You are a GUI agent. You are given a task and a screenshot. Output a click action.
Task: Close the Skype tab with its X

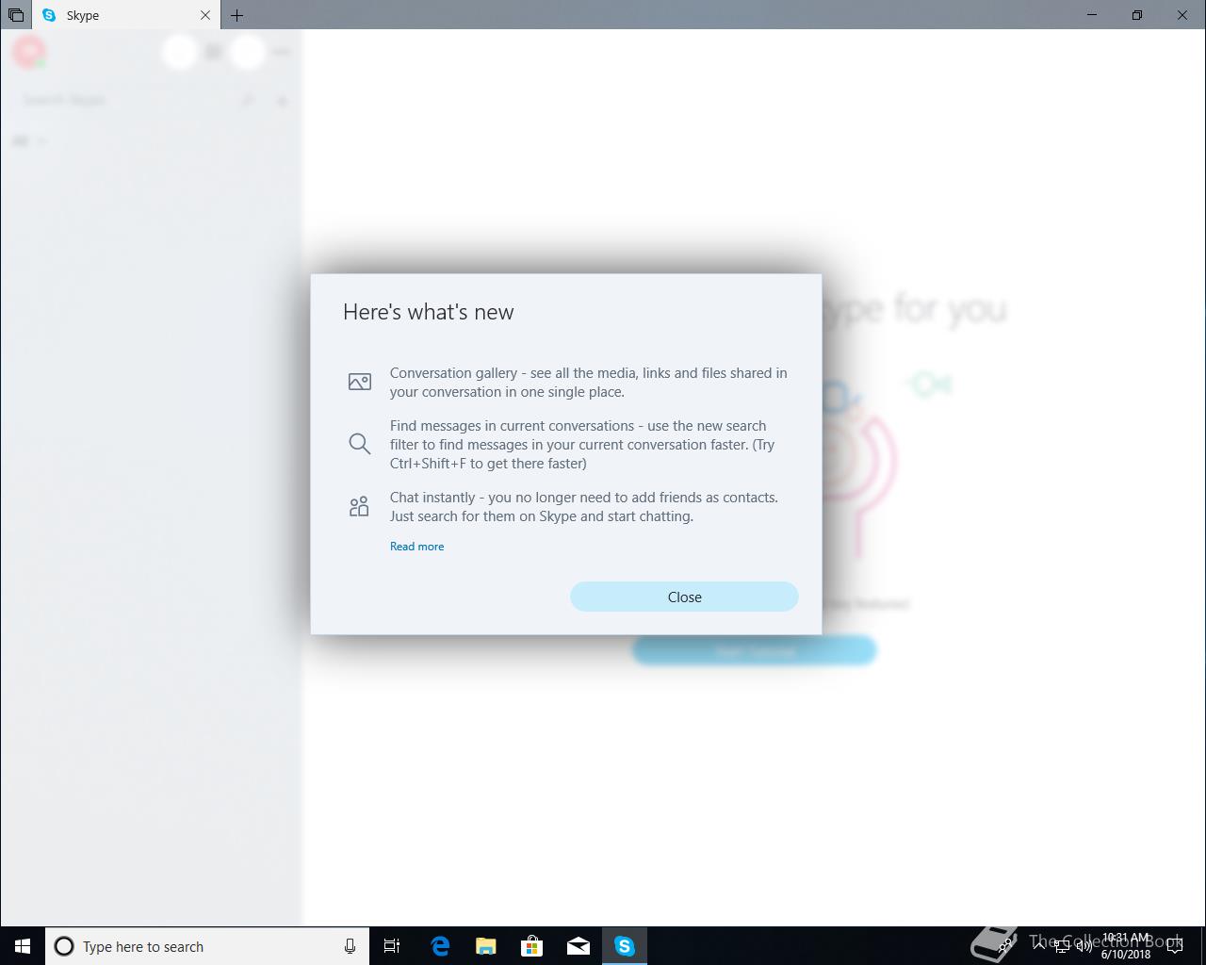(x=205, y=15)
